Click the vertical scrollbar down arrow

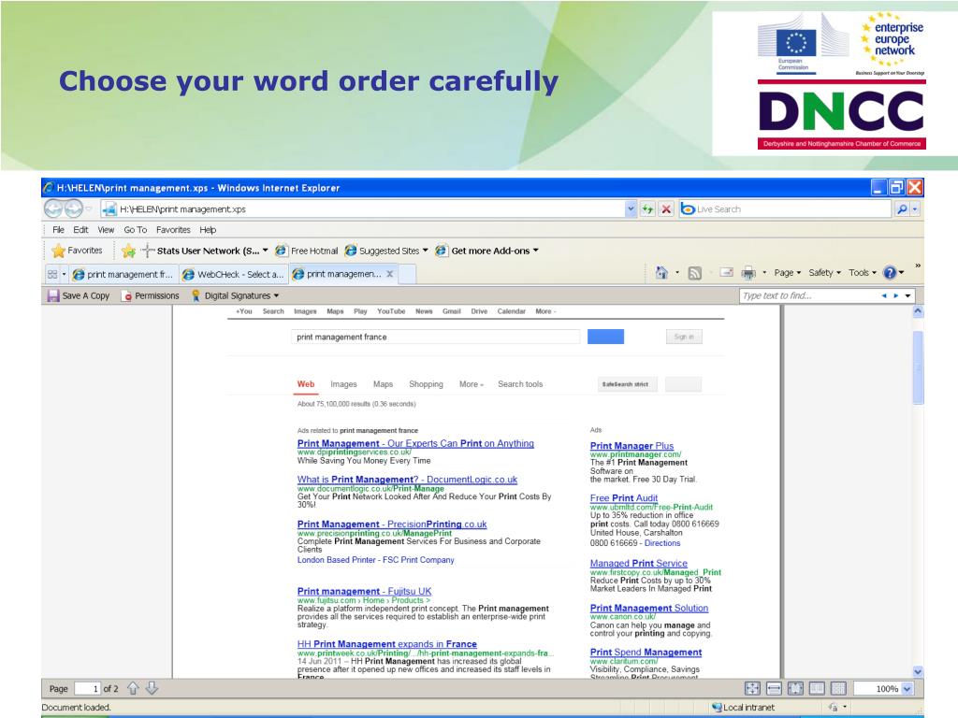[918, 671]
